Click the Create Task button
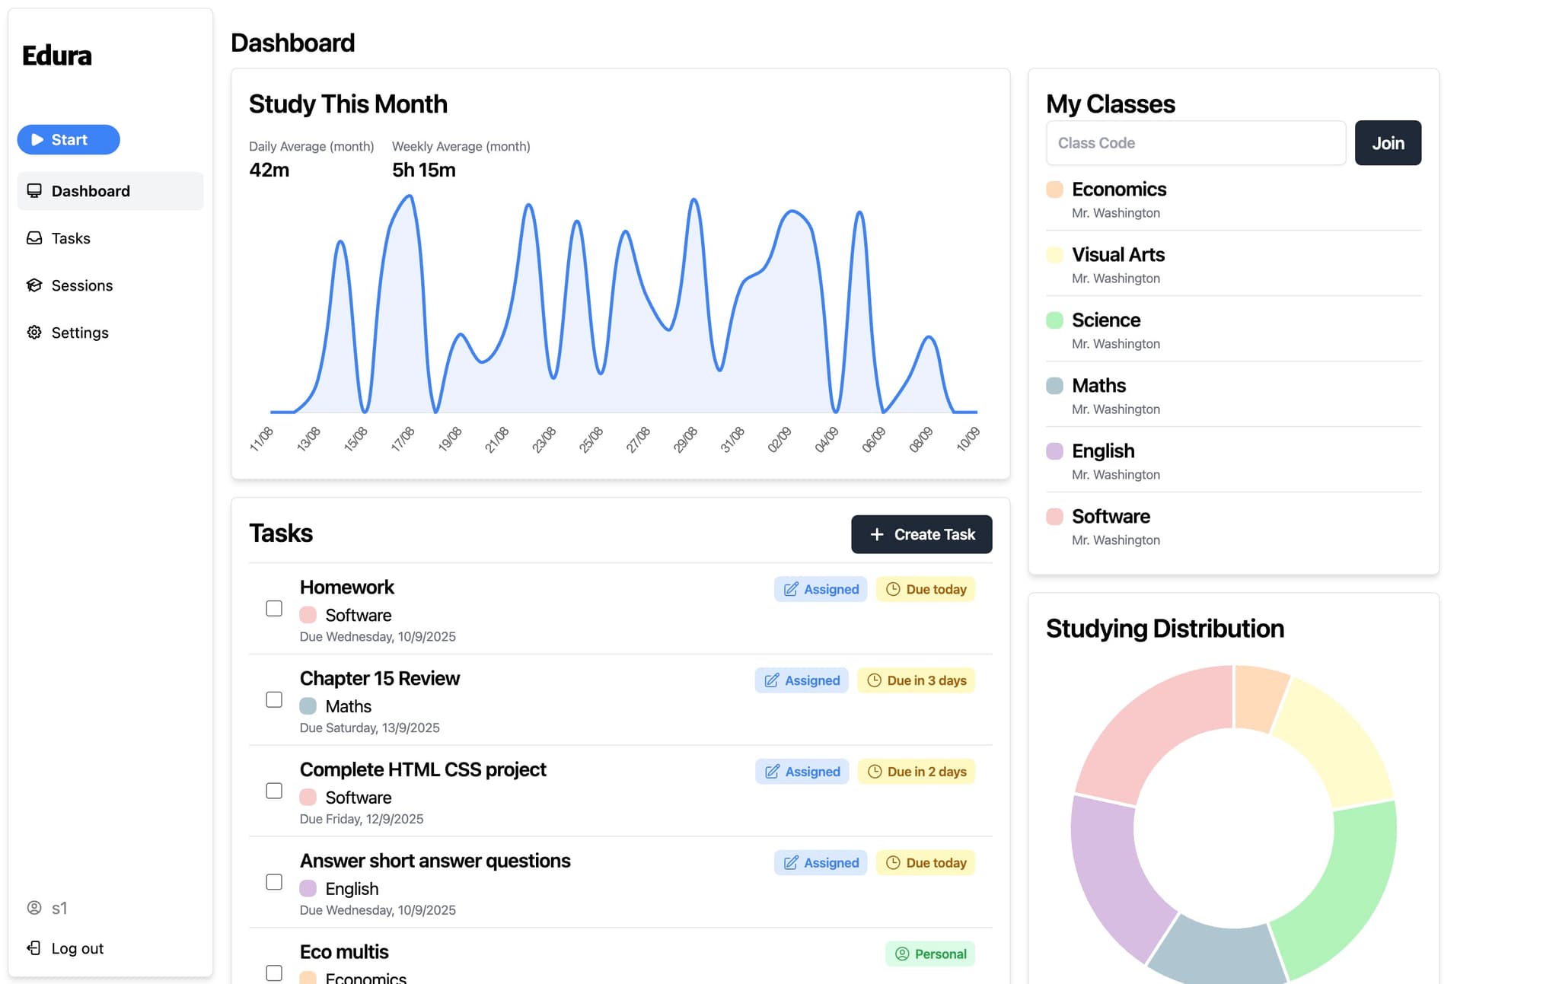 pyautogui.click(x=921, y=534)
